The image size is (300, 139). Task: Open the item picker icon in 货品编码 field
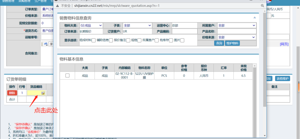tap(43, 93)
